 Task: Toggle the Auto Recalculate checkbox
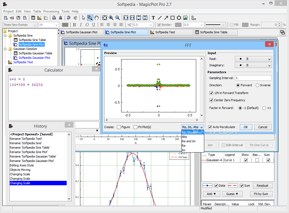pos(210,127)
